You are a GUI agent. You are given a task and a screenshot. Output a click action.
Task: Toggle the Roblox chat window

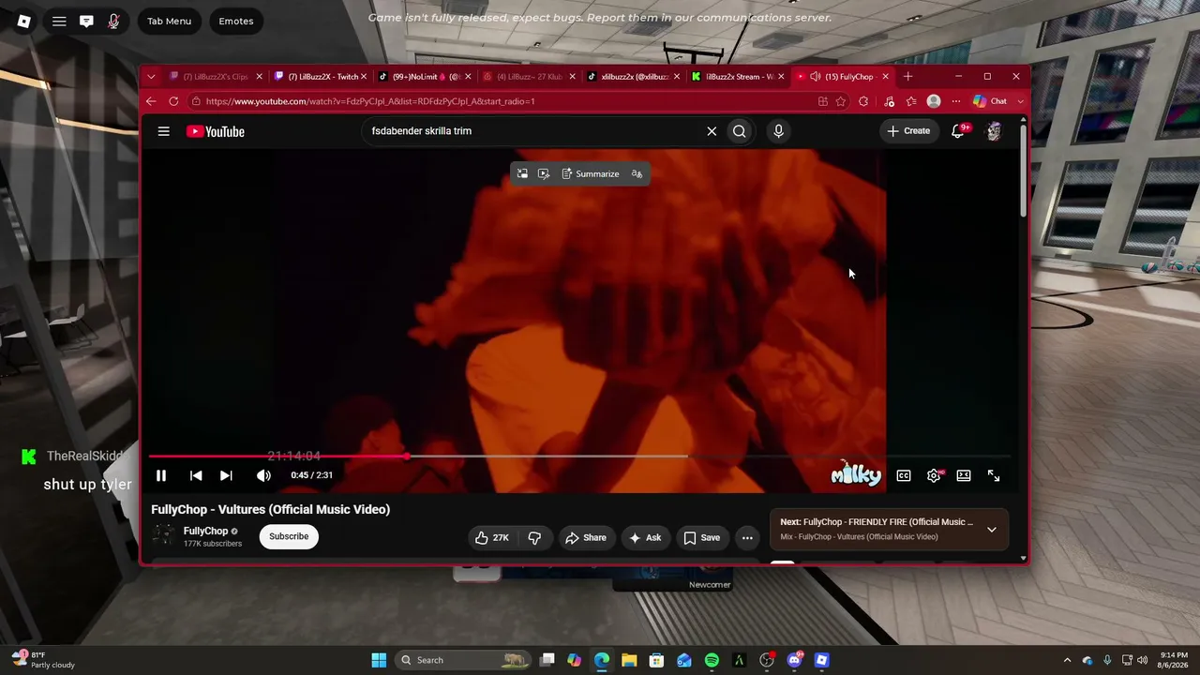point(86,21)
